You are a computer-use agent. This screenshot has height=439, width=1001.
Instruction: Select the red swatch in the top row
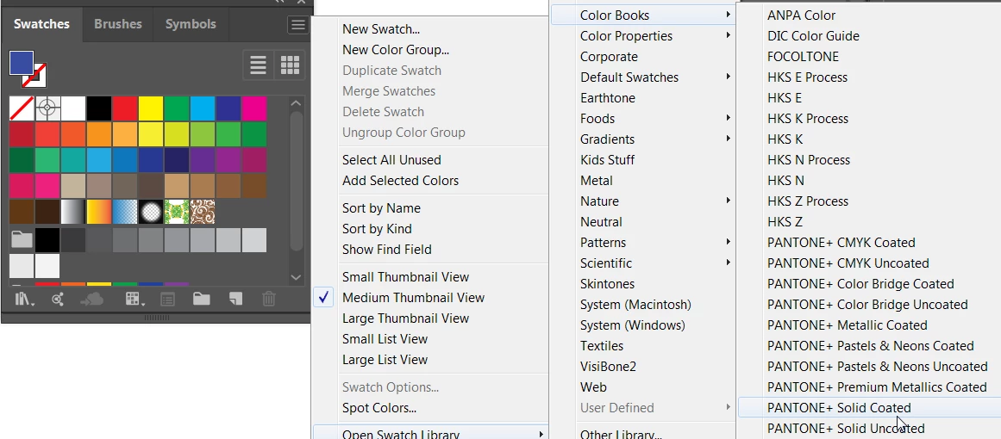125,108
